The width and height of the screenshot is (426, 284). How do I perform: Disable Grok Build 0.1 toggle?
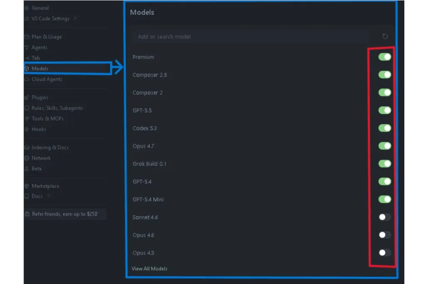[385, 163]
